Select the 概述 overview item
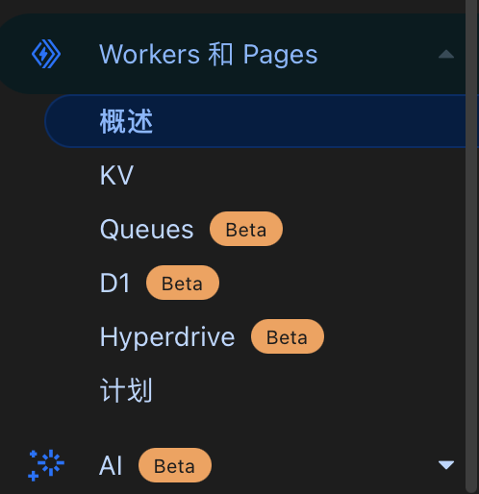Image resolution: width=479 pixels, height=494 pixels. (x=255, y=121)
